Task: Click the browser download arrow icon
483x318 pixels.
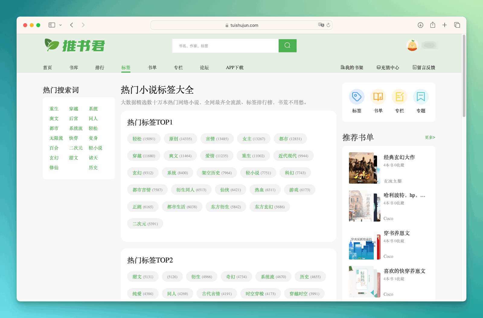Action: tap(420, 25)
